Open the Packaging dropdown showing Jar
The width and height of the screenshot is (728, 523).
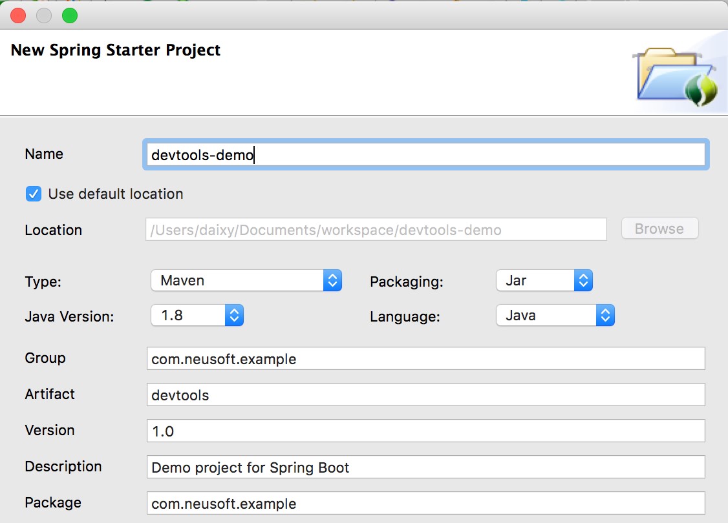click(544, 280)
